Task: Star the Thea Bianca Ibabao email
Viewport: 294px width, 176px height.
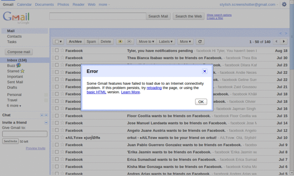Action: 62,58
